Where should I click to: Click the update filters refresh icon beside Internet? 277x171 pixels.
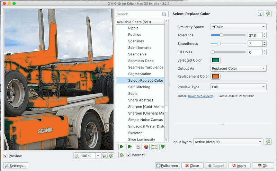(121, 155)
